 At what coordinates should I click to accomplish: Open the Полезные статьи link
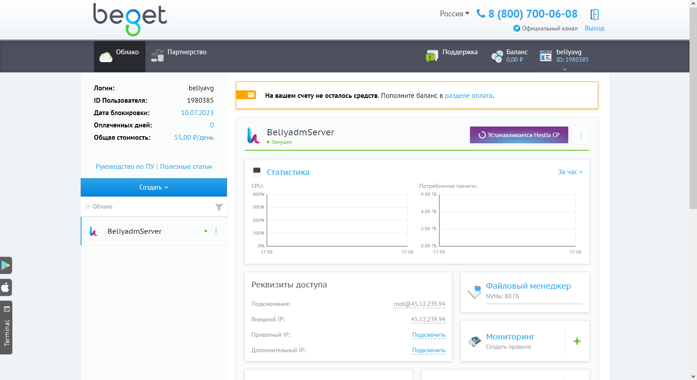(186, 167)
